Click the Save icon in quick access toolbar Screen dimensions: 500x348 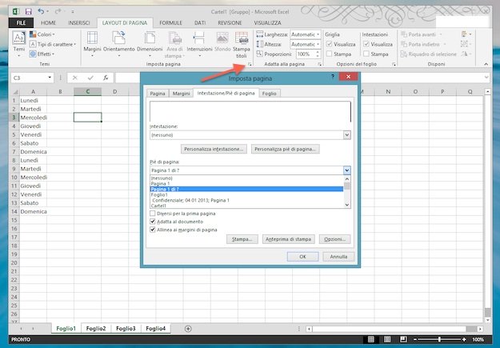[28, 12]
